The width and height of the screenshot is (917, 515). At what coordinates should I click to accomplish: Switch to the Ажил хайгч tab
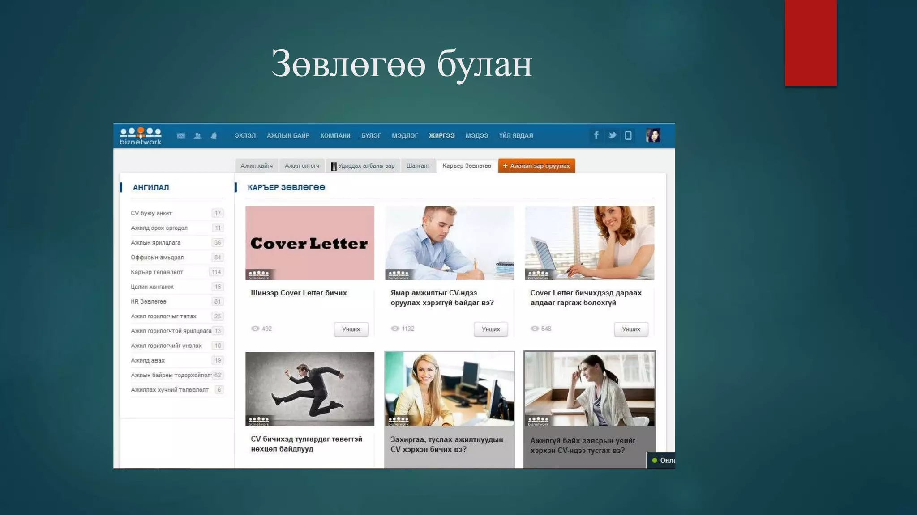(x=257, y=166)
